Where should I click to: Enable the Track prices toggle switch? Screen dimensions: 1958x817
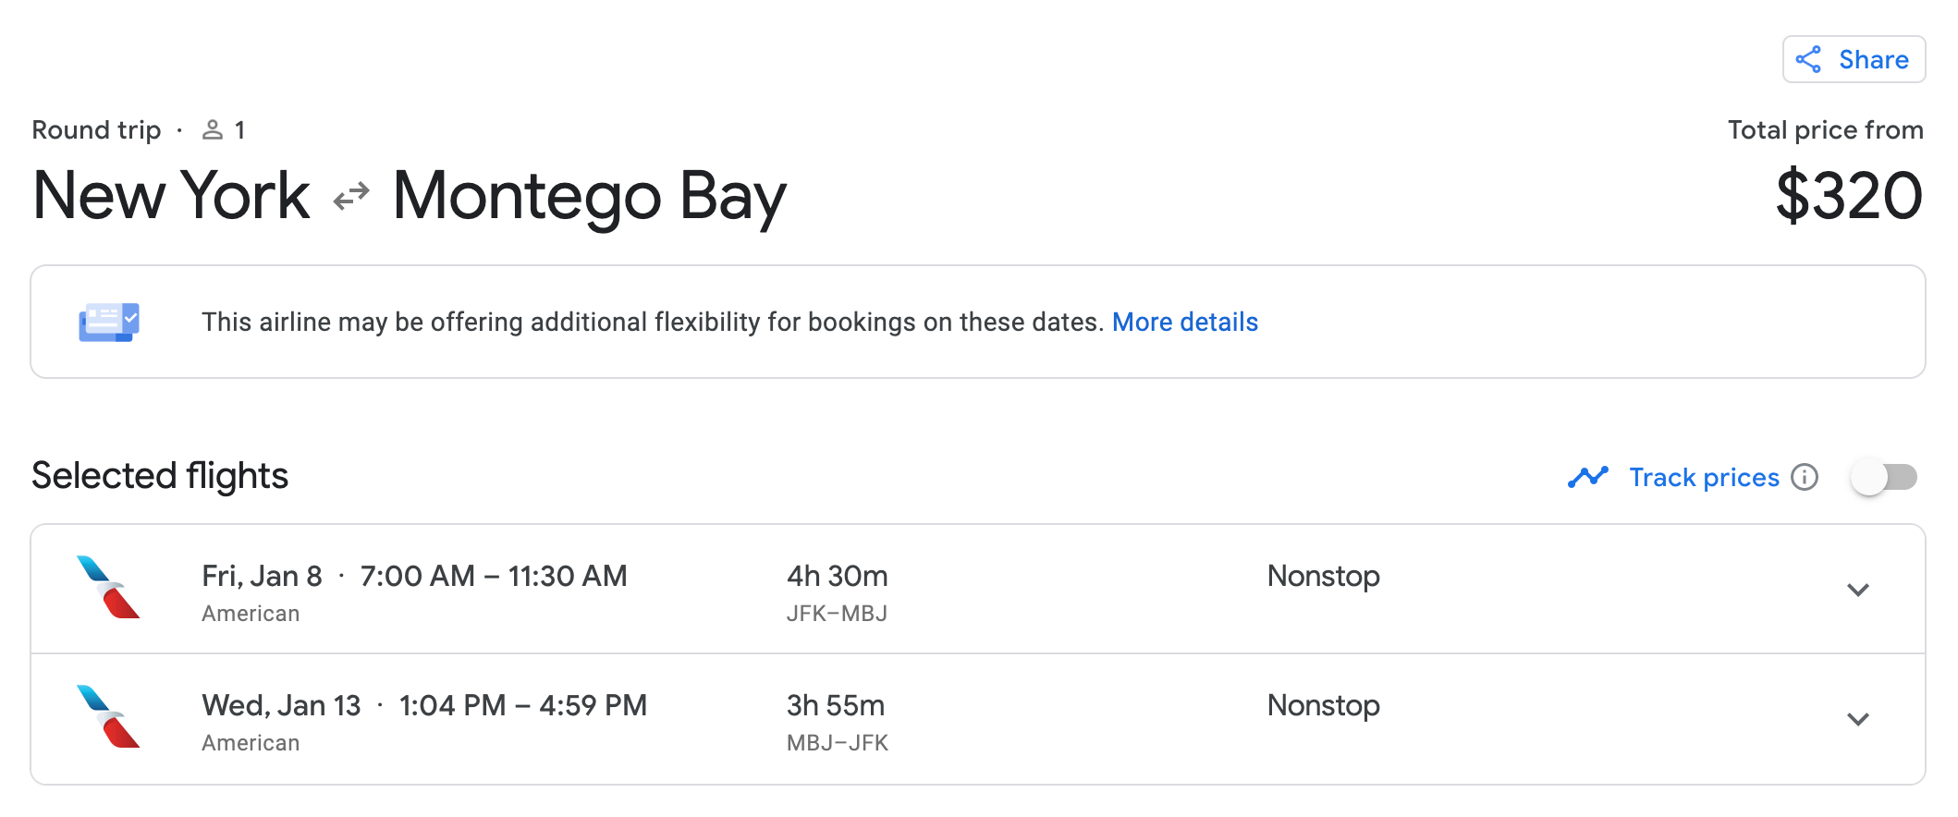(x=1883, y=477)
